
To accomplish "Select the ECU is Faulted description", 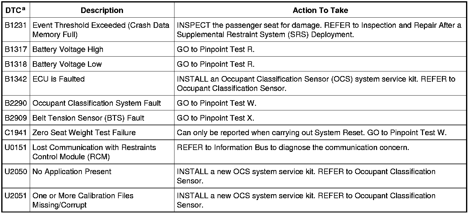I will click(58, 79).
